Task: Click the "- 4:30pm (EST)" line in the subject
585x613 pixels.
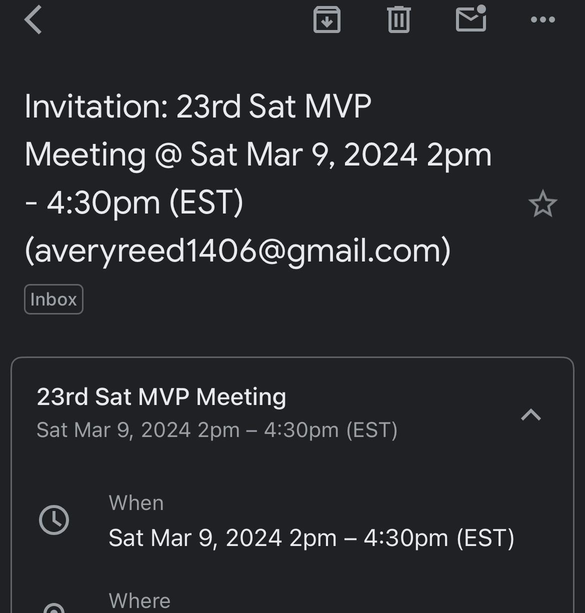Action: pyautogui.click(x=134, y=203)
